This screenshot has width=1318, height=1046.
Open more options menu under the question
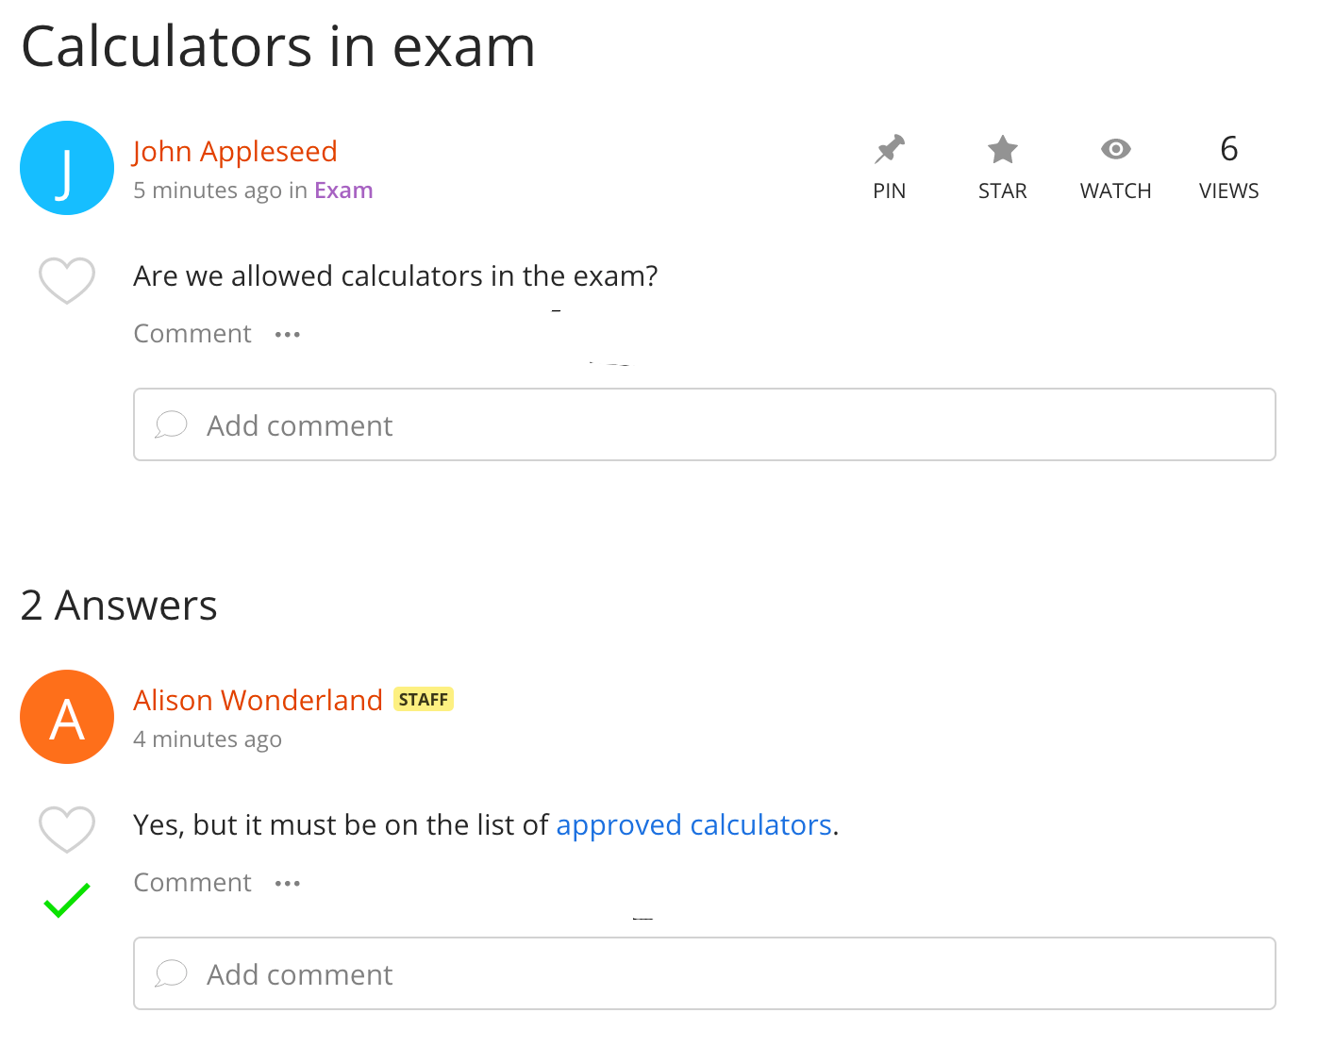288,335
